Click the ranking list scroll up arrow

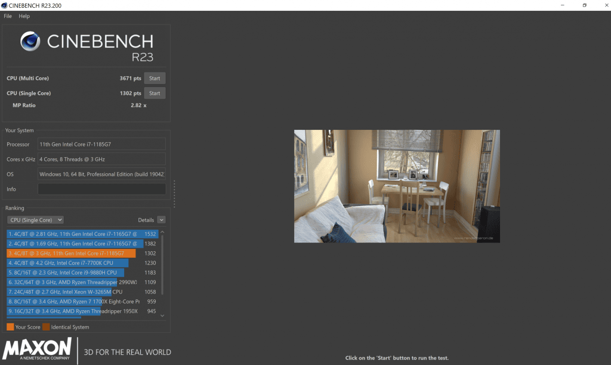coord(162,232)
